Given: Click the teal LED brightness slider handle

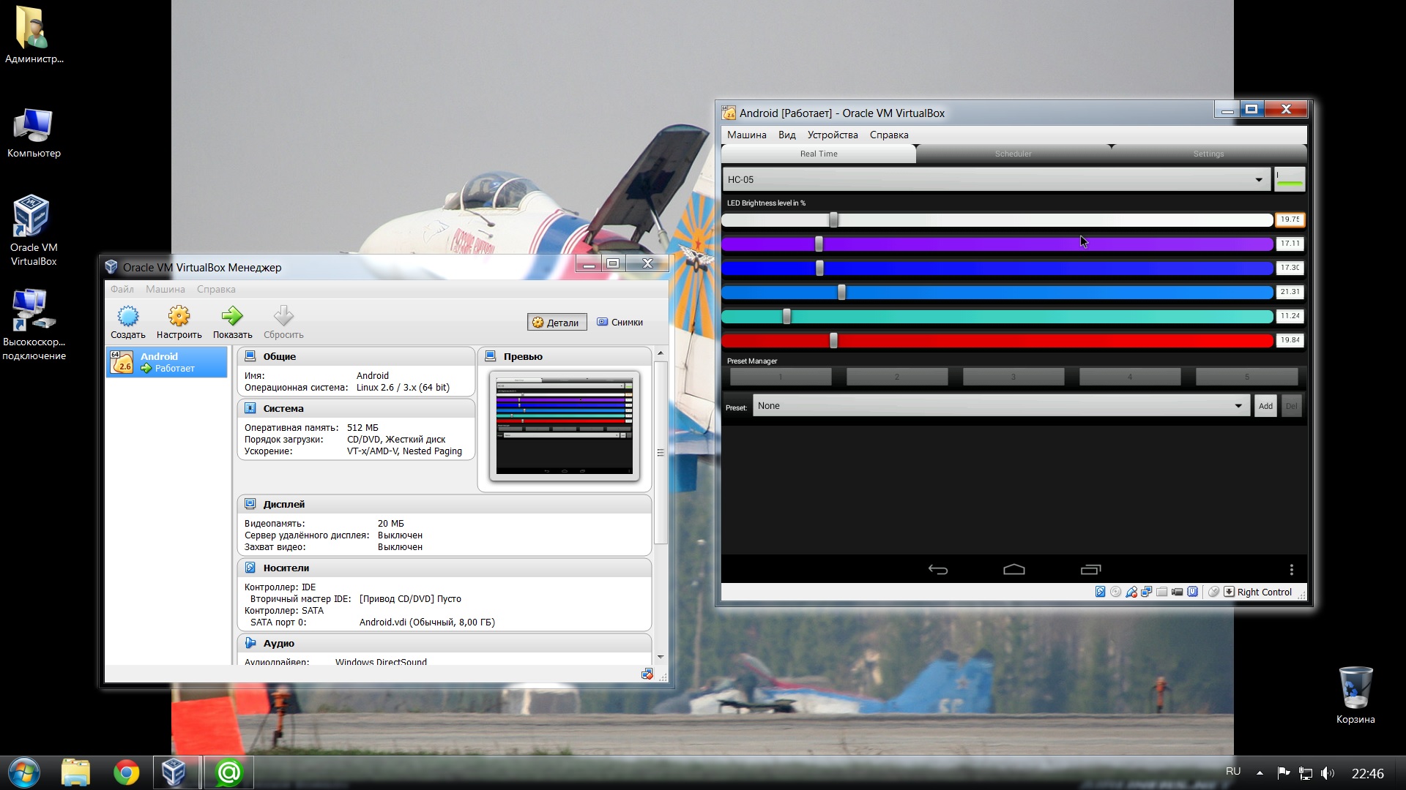Looking at the screenshot, I should [x=786, y=316].
